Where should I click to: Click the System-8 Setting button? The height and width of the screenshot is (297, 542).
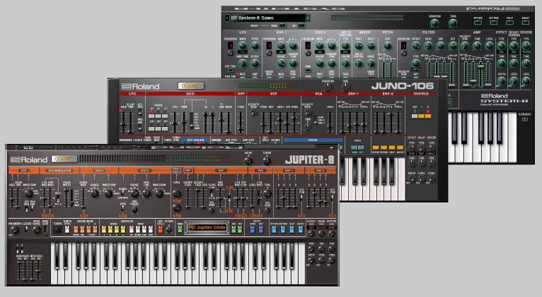click(494, 23)
